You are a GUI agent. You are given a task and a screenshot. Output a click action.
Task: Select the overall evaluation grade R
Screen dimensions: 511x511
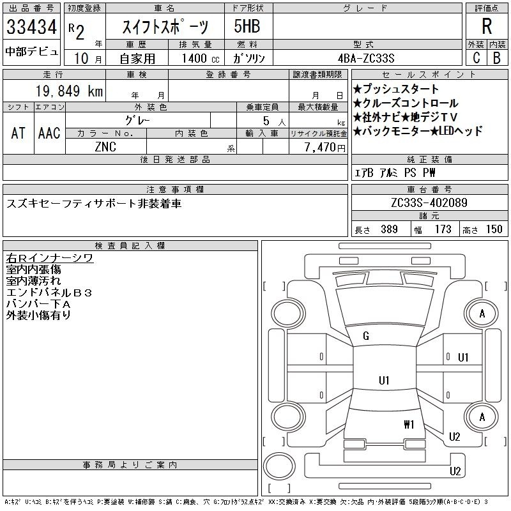486,27
